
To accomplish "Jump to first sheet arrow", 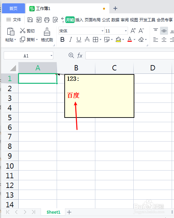I will point(8,212).
